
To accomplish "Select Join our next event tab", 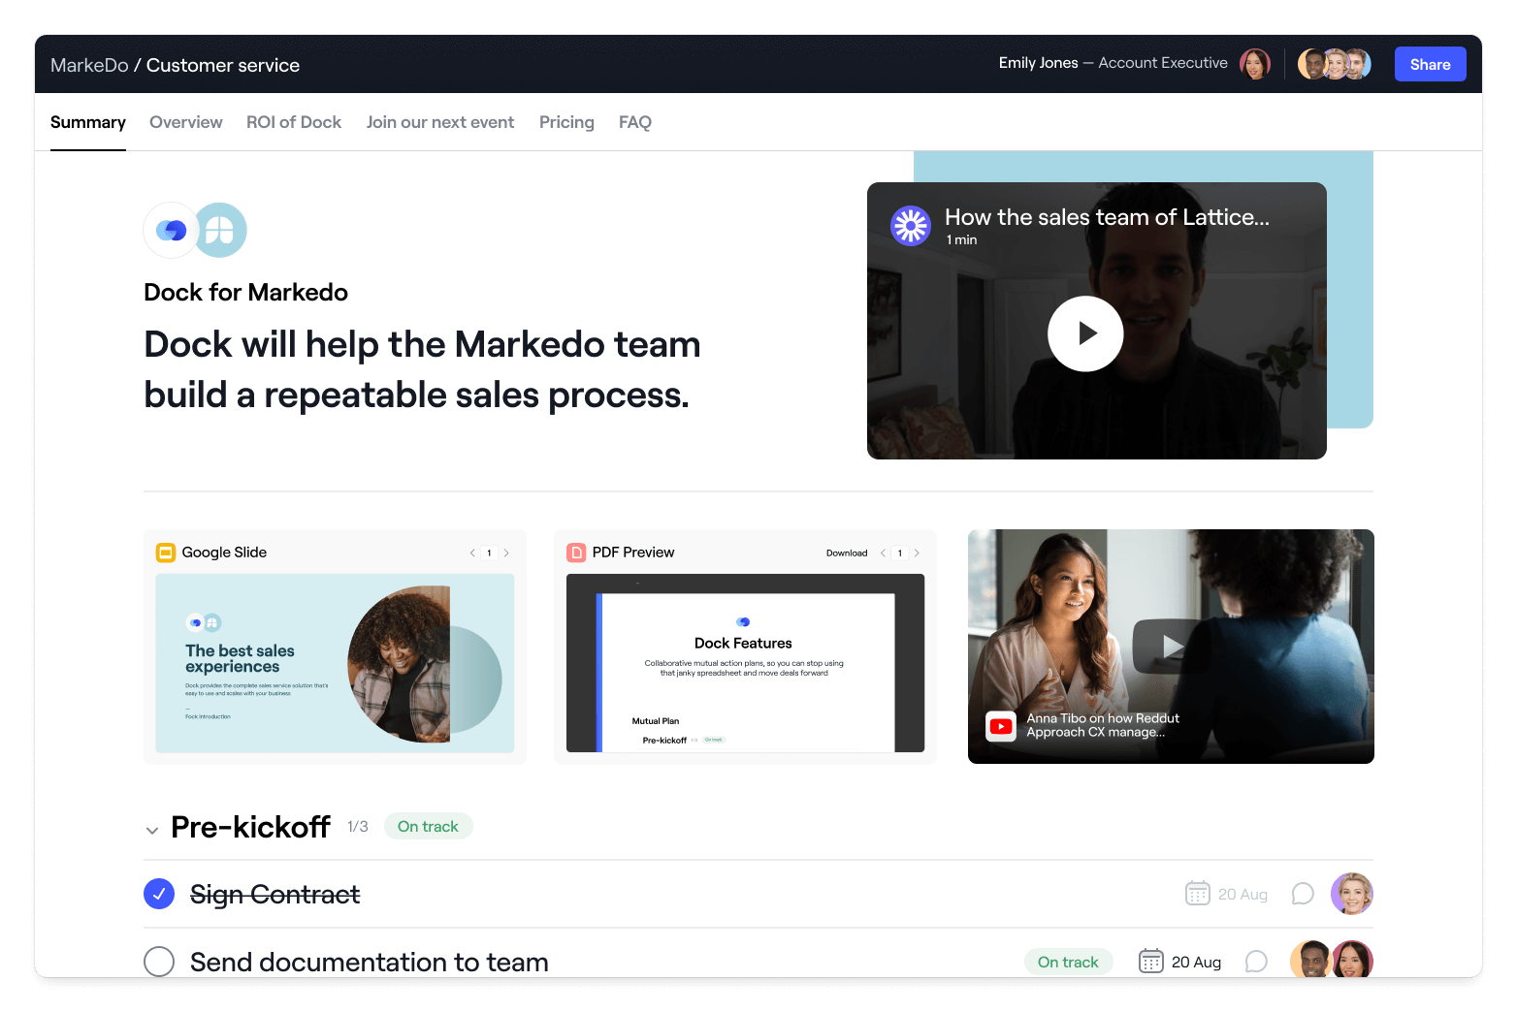I will point(440,122).
